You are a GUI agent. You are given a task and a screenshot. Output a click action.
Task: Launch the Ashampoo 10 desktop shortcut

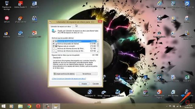pyautogui.click(x=90, y=93)
